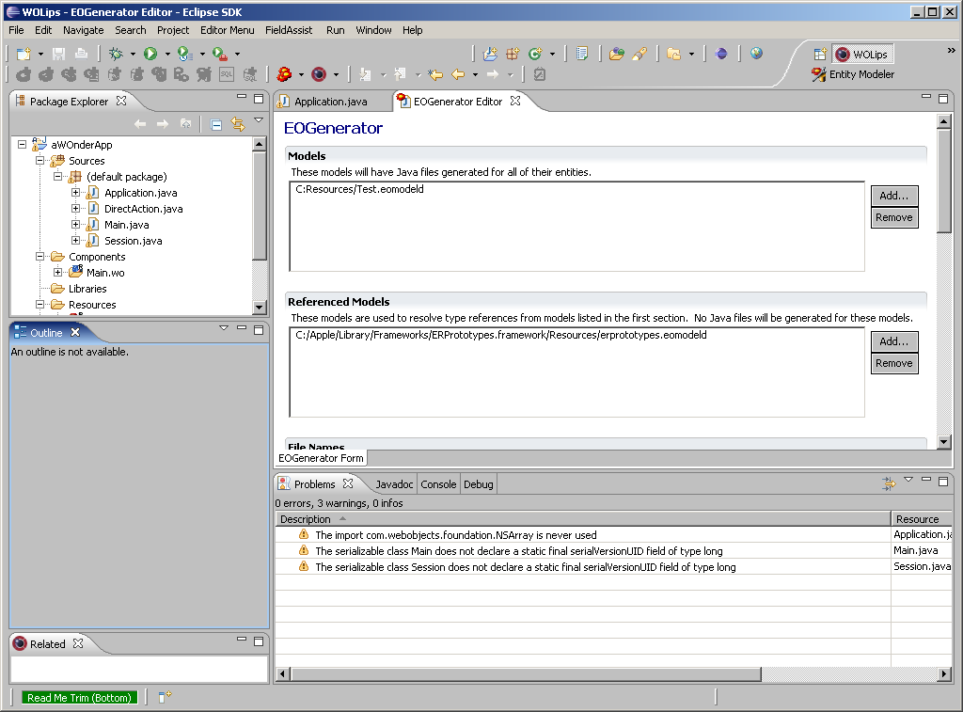The height and width of the screenshot is (712, 963).
Task: Switch to Entity Modeler perspective
Action: [852, 74]
